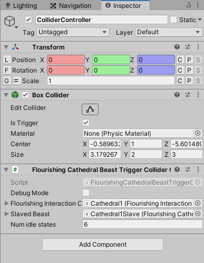Copy Rotation with the C button
The width and height of the screenshot is (204, 263).
coord(180,70)
